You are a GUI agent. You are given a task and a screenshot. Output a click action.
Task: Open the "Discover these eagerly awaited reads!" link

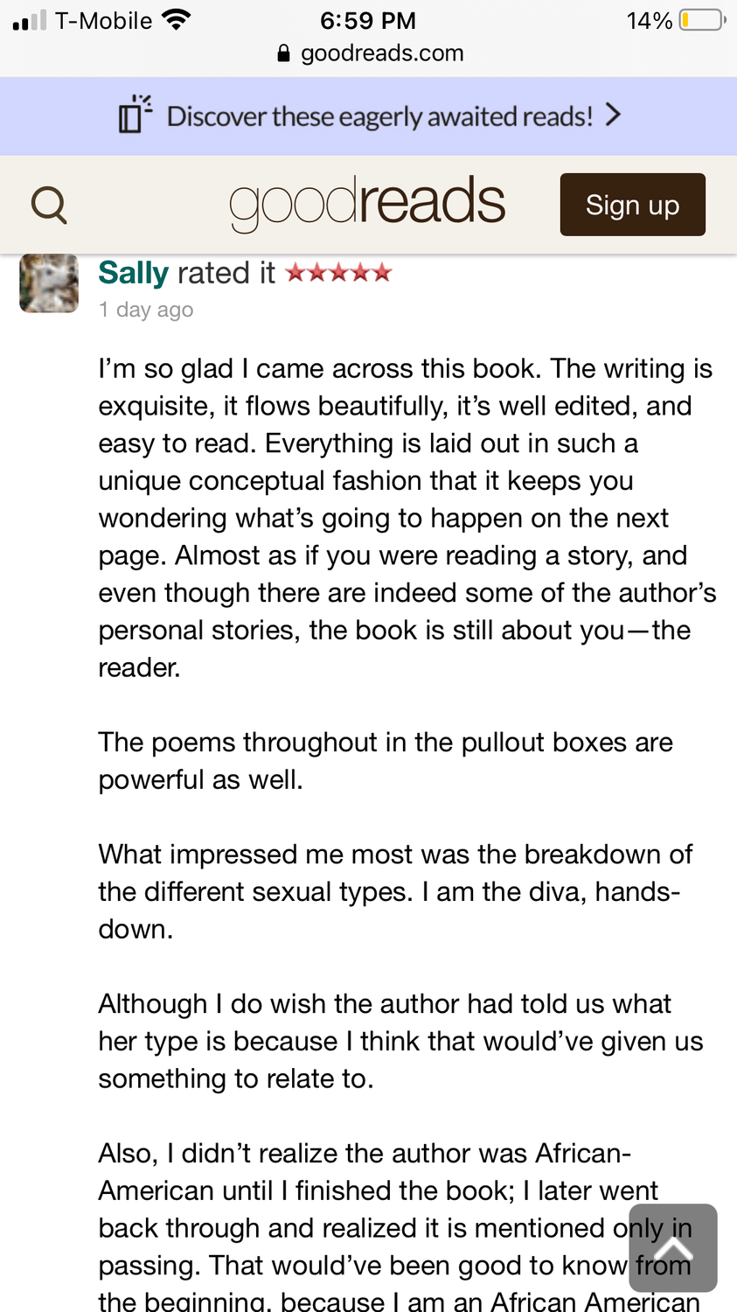point(379,116)
